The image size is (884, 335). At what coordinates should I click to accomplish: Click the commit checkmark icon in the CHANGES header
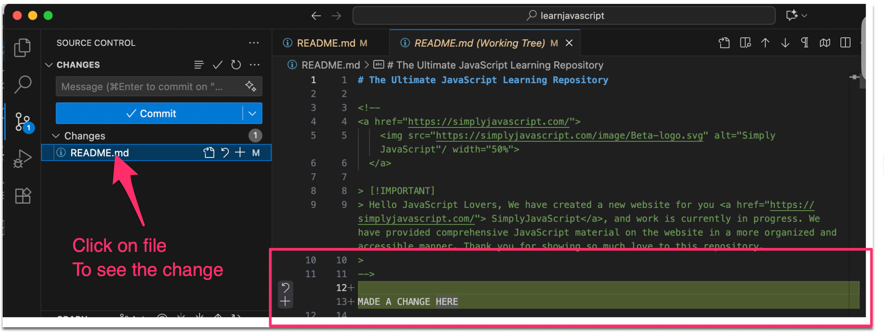tap(217, 65)
